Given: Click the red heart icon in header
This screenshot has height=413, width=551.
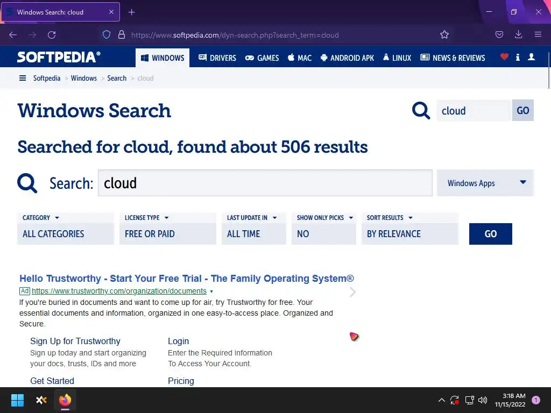Looking at the screenshot, I should click(504, 57).
